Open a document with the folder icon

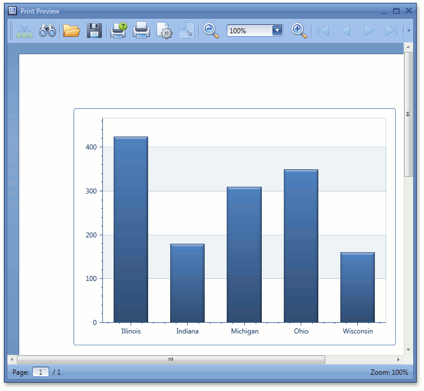coord(71,30)
